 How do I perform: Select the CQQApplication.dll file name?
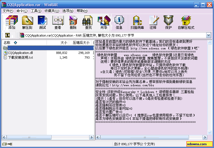click(20, 53)
